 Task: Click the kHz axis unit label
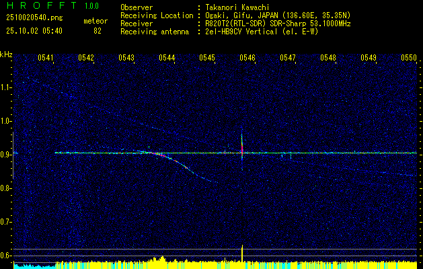tap(6, 54)
